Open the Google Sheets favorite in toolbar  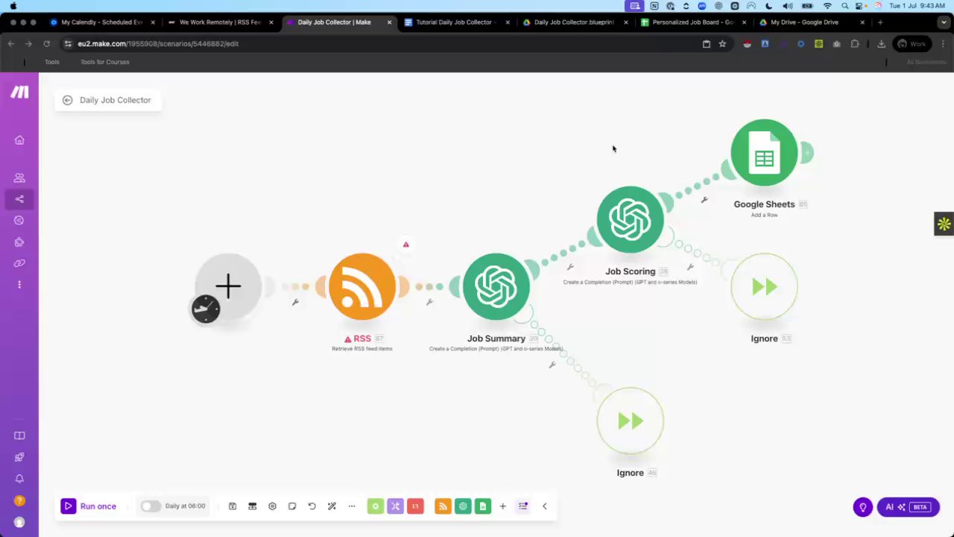(483, 506)
